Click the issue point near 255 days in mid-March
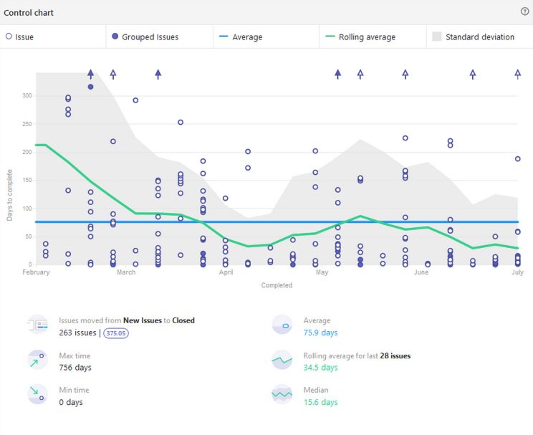533x435 pixels. (x=181, y=122)
